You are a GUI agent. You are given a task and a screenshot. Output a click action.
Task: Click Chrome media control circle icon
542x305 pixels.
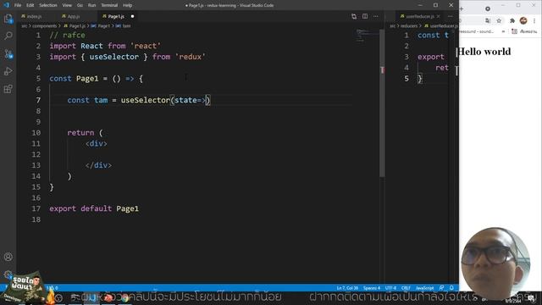tap(488, 8)
